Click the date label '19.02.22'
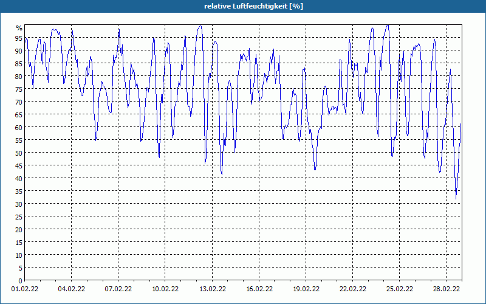This screenshot has height=304, width=486. point(306,289)
